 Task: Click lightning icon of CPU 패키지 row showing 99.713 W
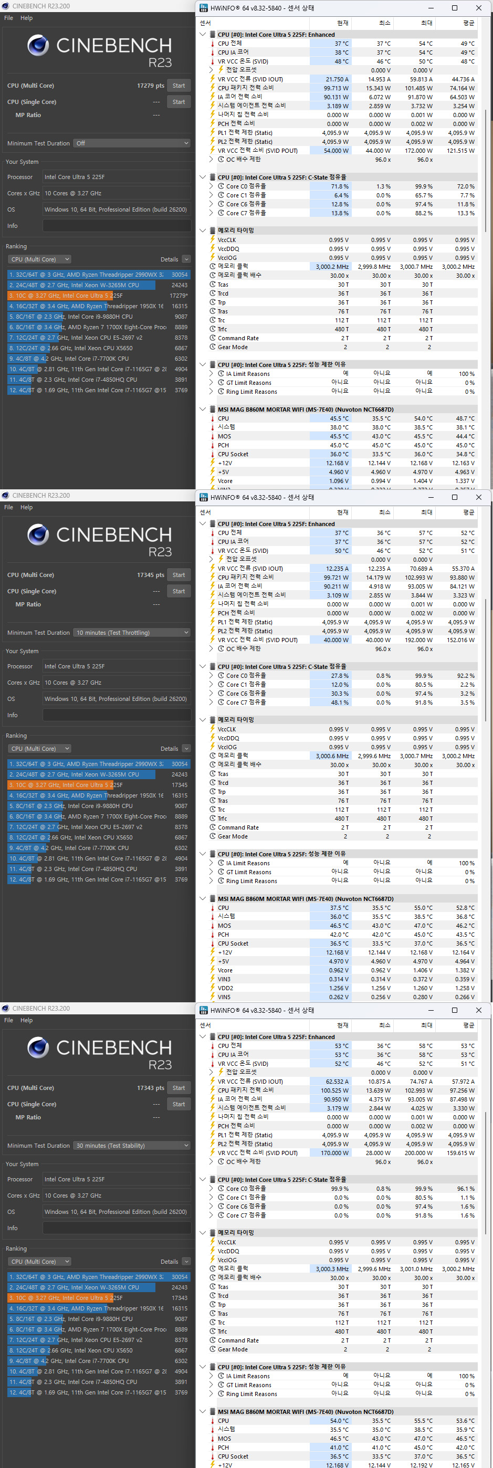(x=213, y=88)
